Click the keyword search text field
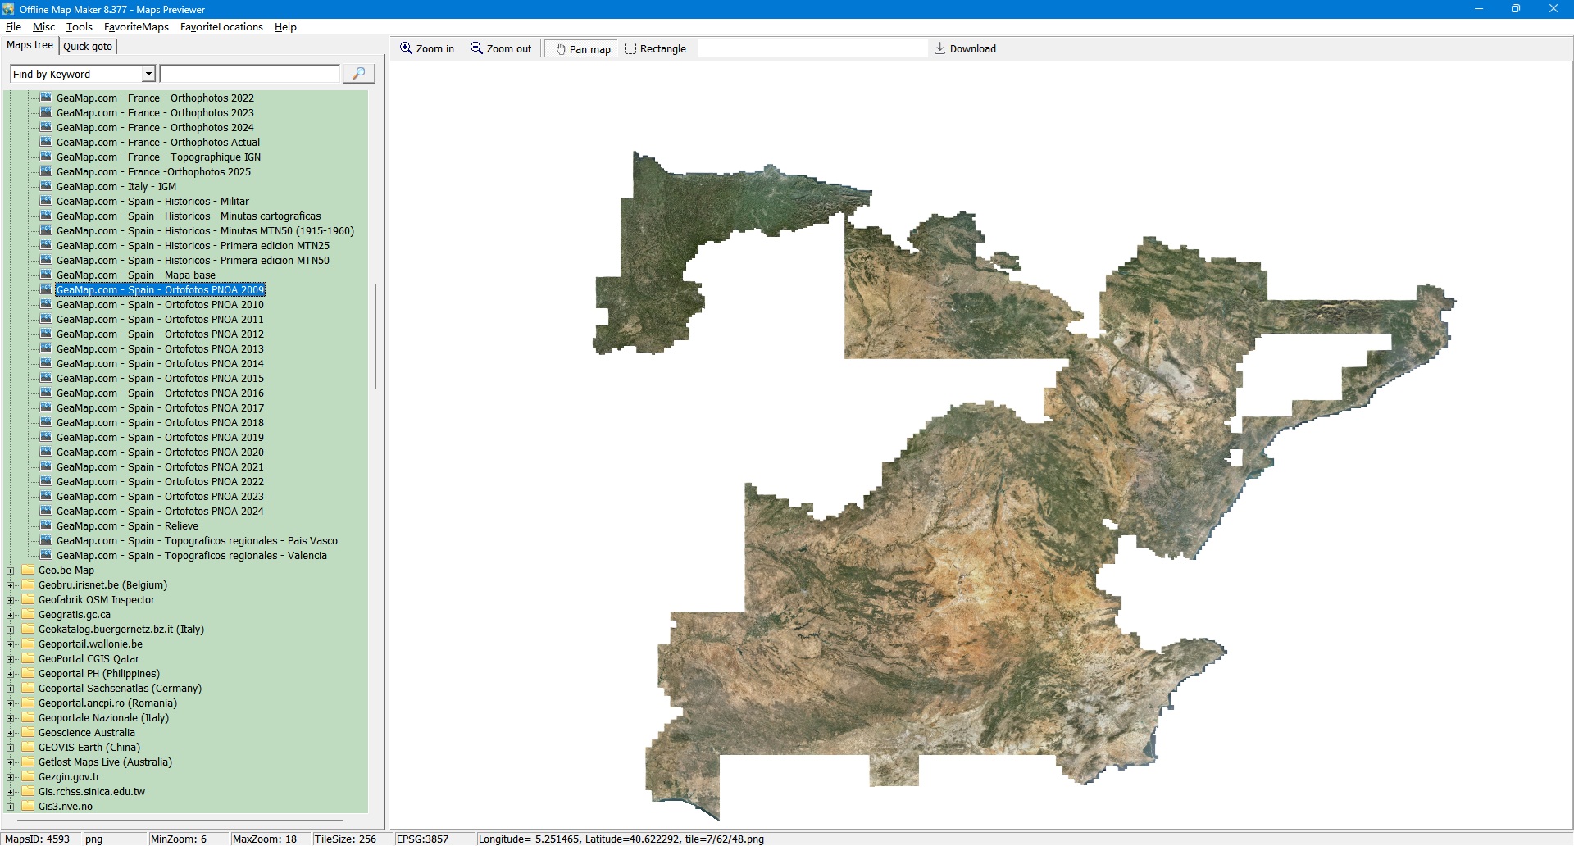 249,74
